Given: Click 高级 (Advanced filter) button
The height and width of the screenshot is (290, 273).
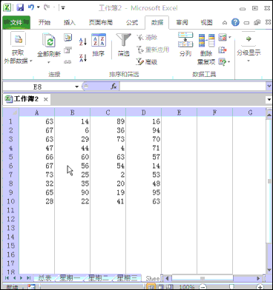Looking at the screenshot, I should coord(146,61).
